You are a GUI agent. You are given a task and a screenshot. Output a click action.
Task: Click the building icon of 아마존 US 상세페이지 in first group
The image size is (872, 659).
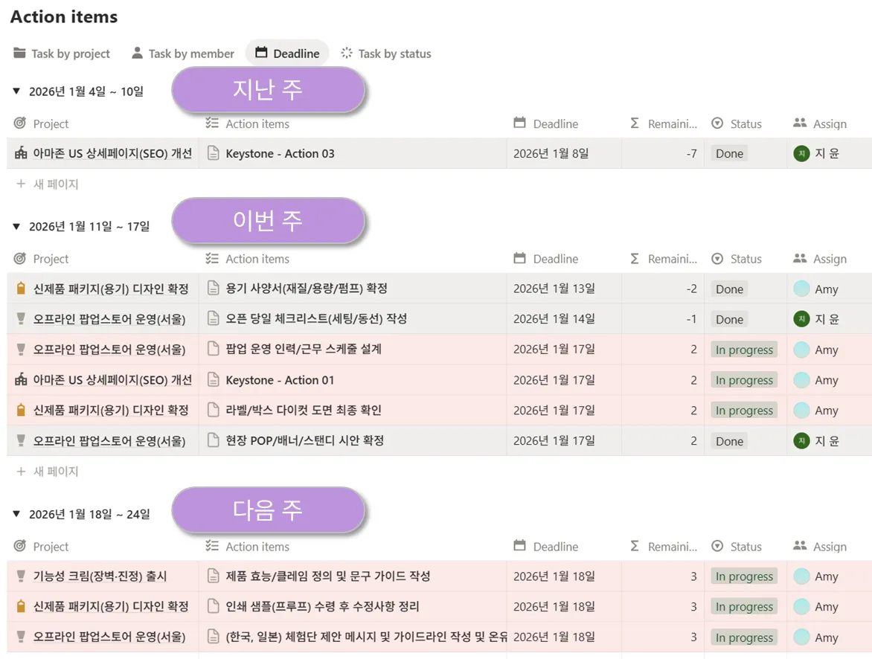(x=21, y=154)
